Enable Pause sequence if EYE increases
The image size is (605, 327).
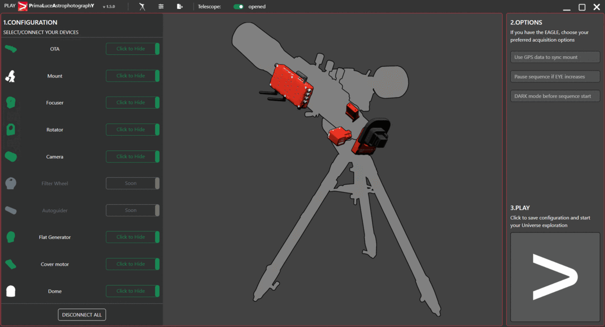[x=555, y=77]
